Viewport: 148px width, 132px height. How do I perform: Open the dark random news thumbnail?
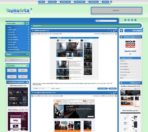(18, 97)
